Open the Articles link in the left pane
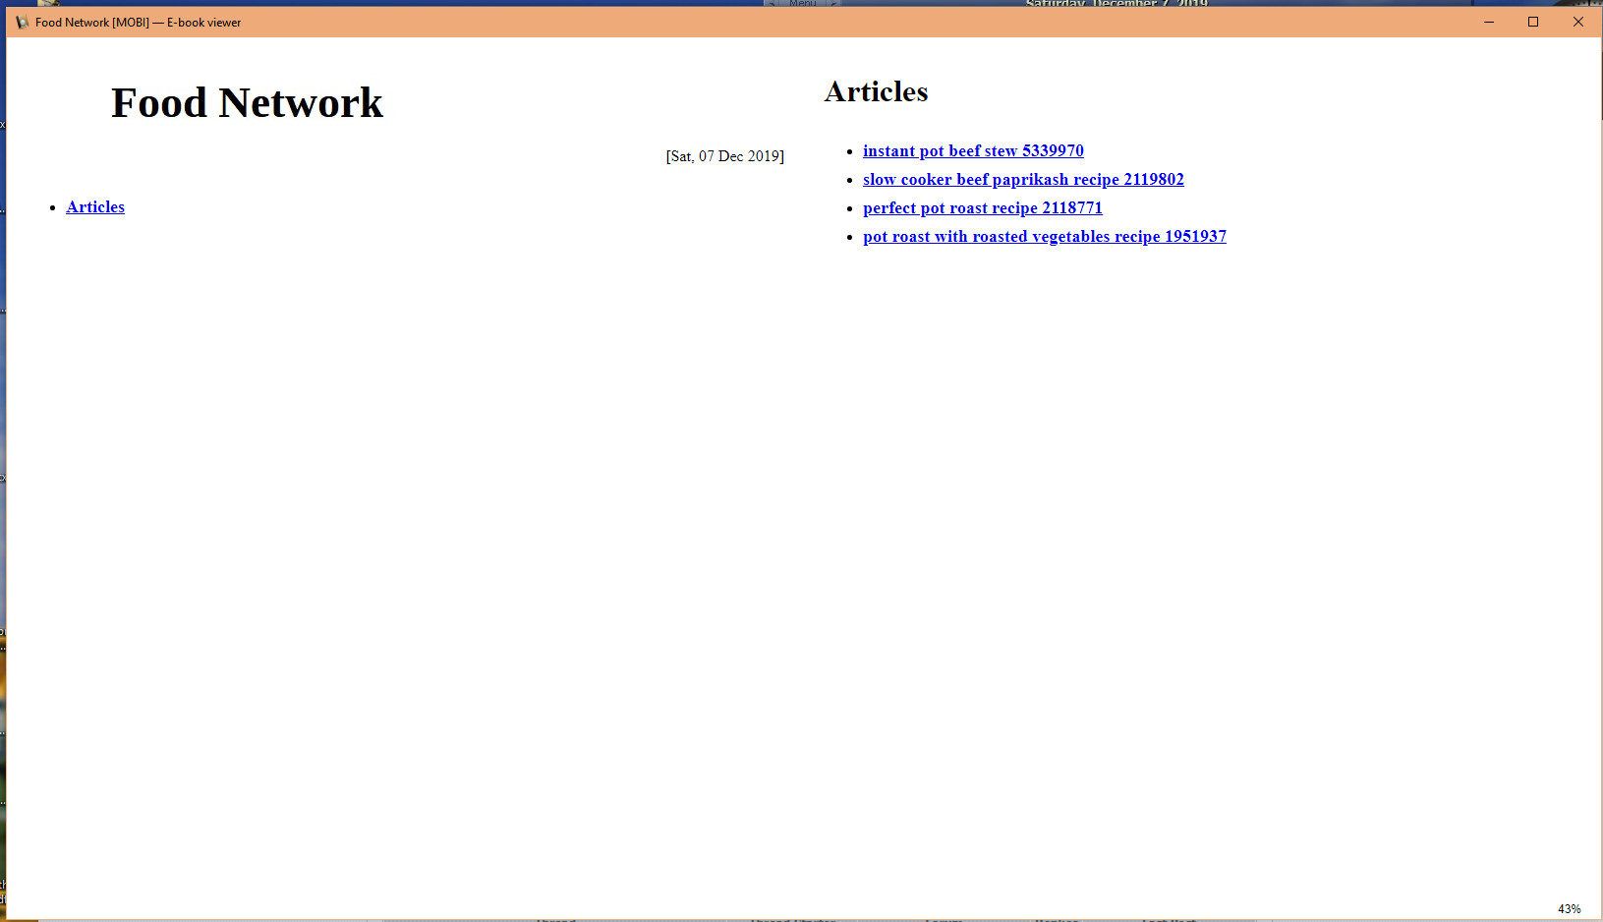Image resolution: width=1603 pixels, height=922 pixels. click(95, 207)
